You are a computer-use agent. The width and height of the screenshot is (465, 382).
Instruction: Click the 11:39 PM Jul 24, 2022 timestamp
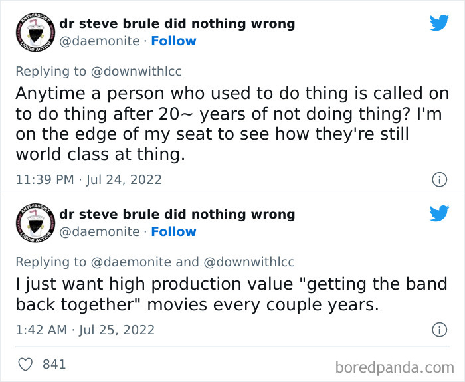[88, 179]
